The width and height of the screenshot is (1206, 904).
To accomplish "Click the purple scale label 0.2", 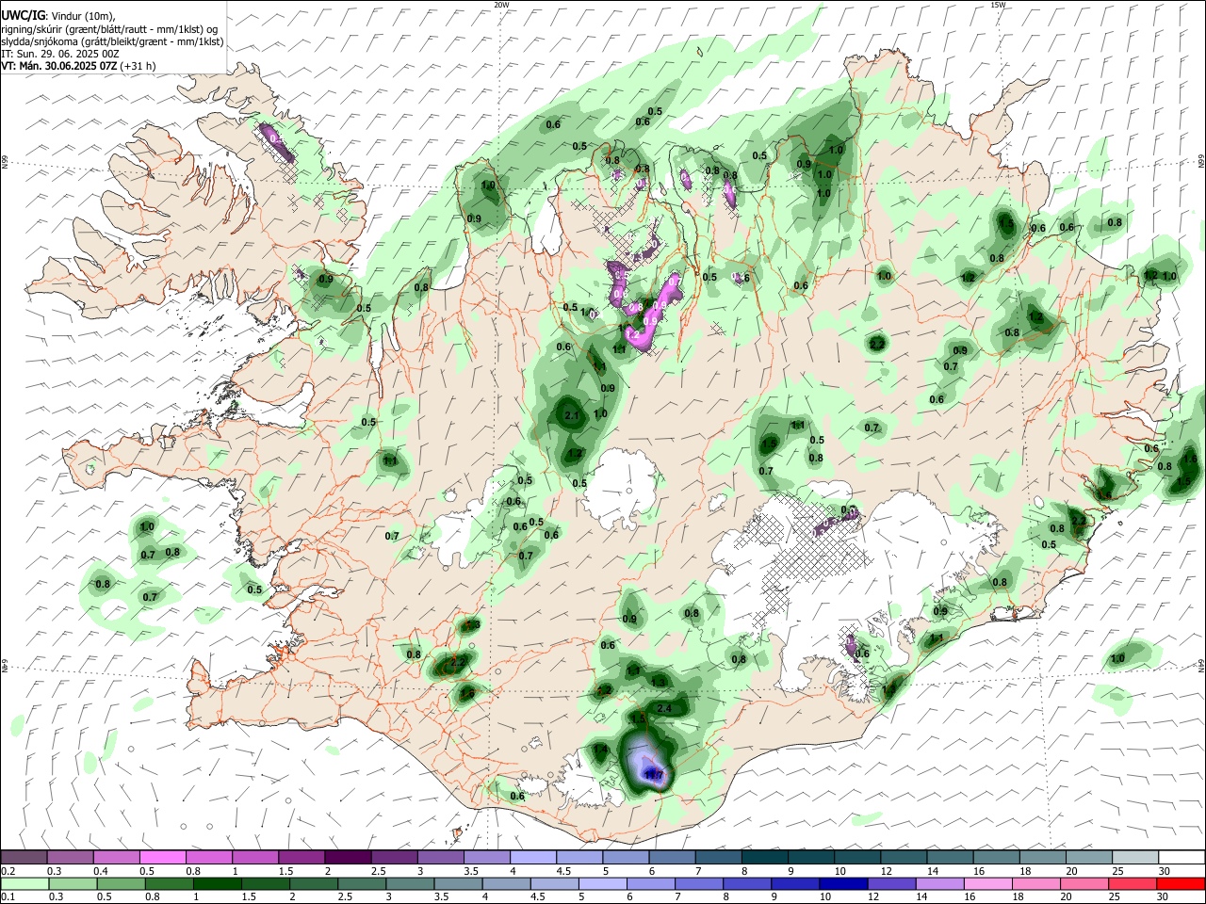I will [7, 870].
